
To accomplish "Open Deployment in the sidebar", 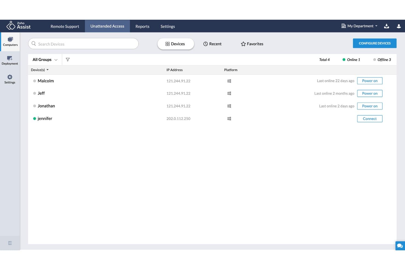I will tap(10, 60).
